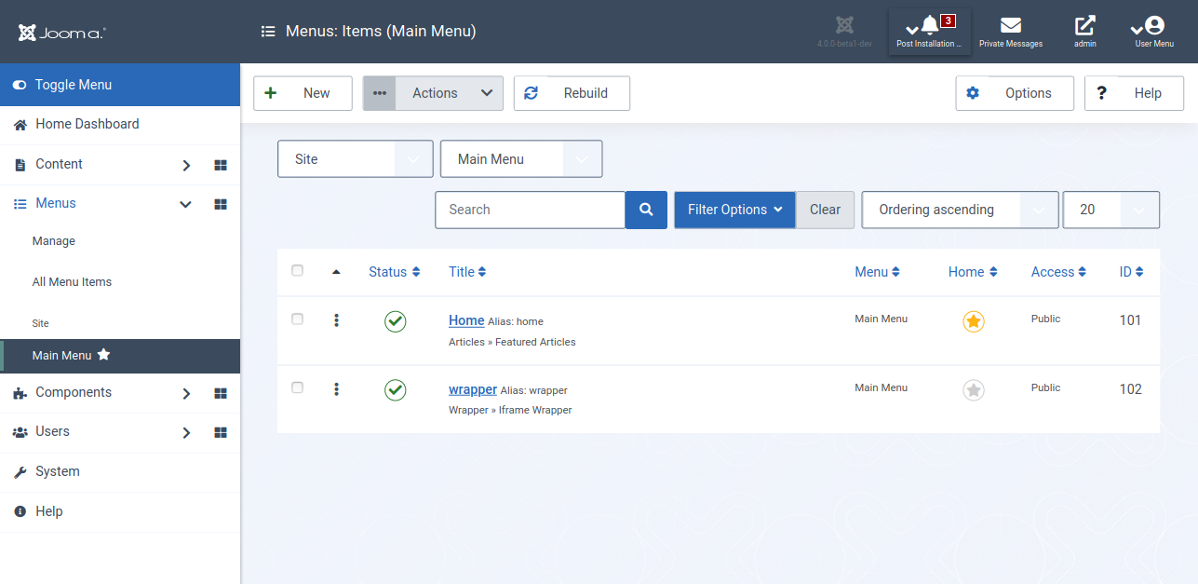
Task: Toggle the sidebar with Toggle Menu
Action: point(120,85)
